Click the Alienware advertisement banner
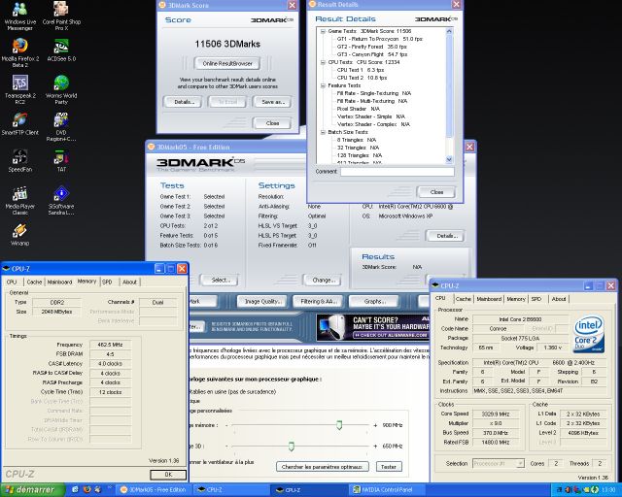The height and width of the screenshot is (497, 622). coord(372,327)
